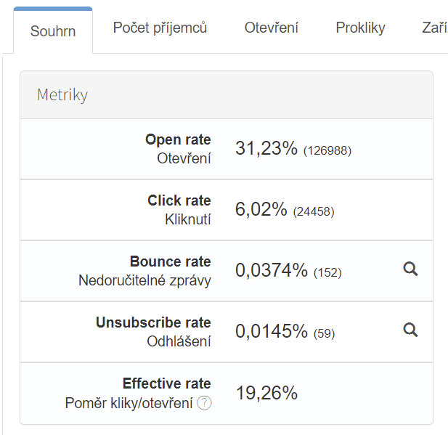Open the partially visible Zaří tab
This screenshot has width=448, height=435.
tap(433, 28)
